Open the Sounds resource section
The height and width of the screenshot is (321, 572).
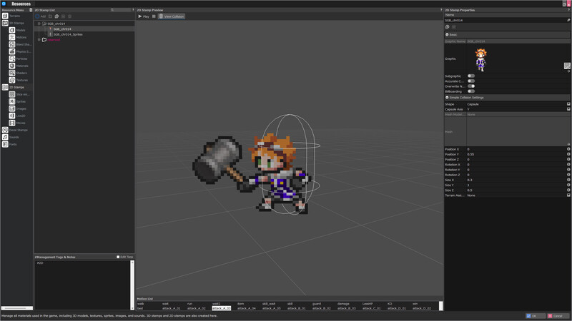[11, 137]
